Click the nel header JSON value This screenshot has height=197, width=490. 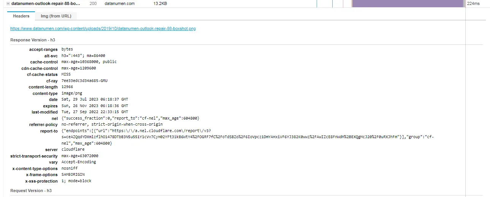pyautogui.click(x=130, y=118)
